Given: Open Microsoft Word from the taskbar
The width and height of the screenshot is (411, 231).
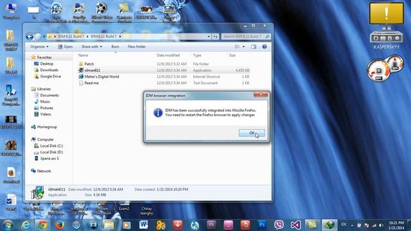Looking at the screenshot, I should click(x=143, y=225).
